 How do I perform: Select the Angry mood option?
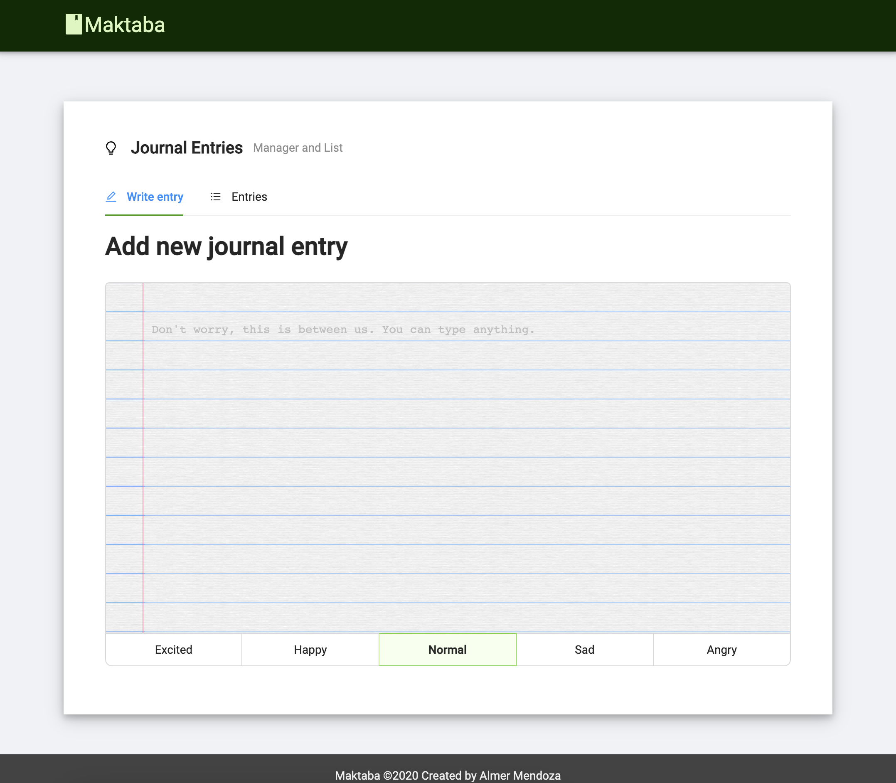tap(721, 649)
